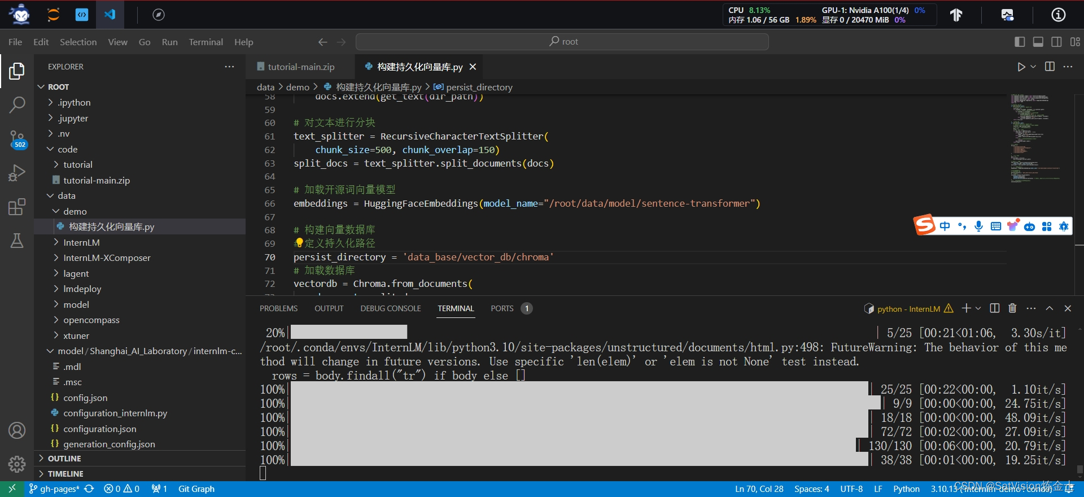Run the Python file with play button

(1021, 67)
